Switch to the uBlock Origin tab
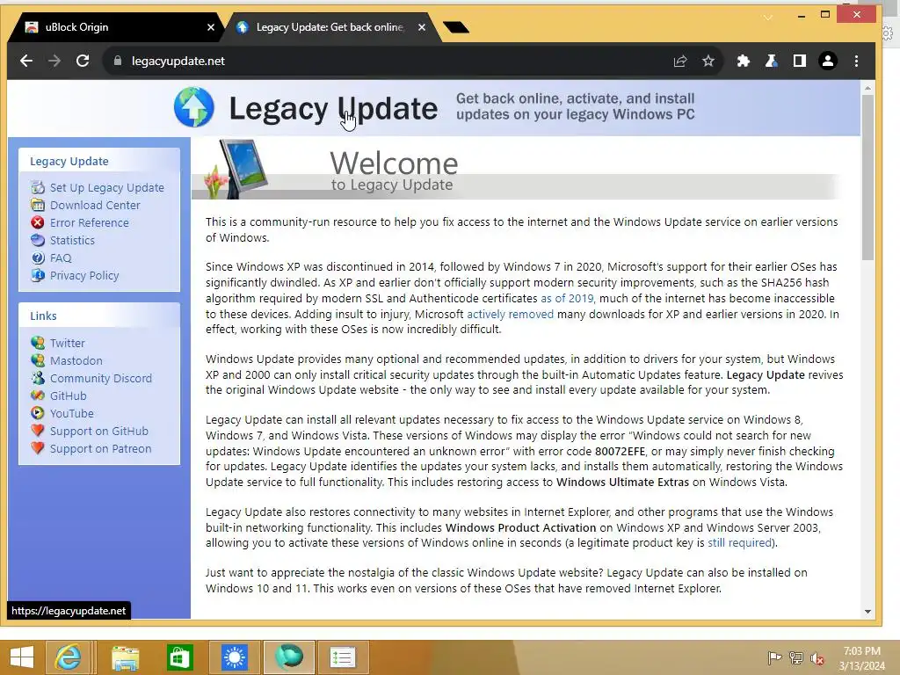The width and height of the screenshot is (900, 675). pos(115,27)
